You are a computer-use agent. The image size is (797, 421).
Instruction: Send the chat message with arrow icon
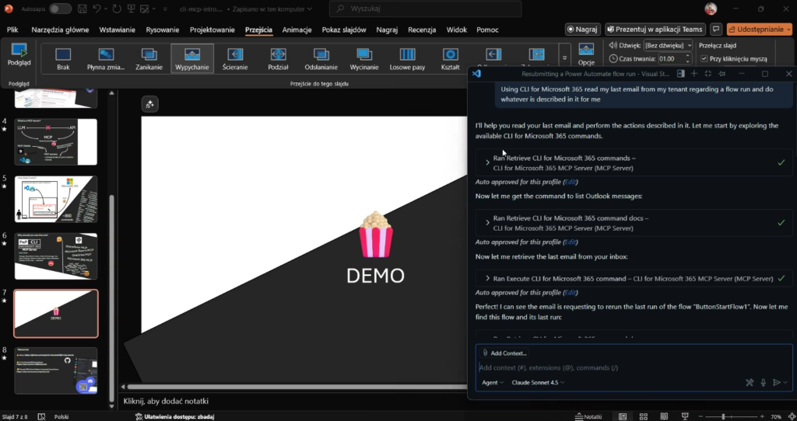point(776,382)
